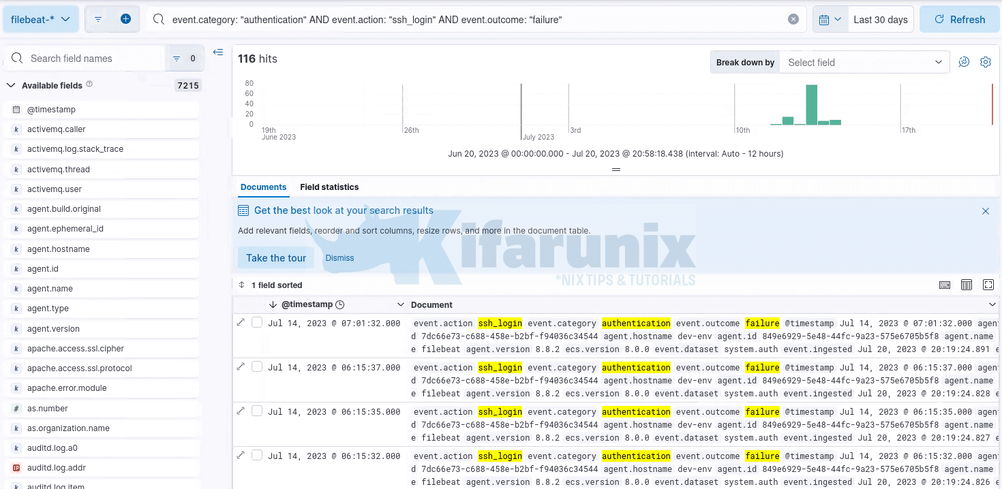Click the add filter plus icon

coord(125,19)
